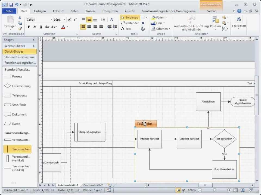Click the Trennzeichen shape entry
This screenshot has width=261, height=195.
[x=17, y=149]
